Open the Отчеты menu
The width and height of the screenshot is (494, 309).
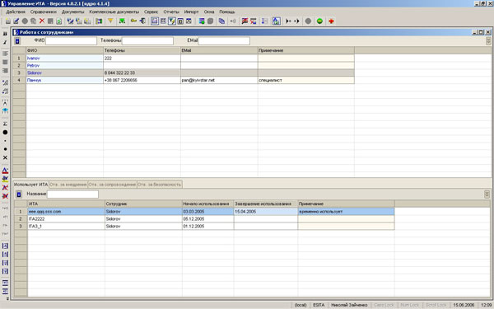[171, 12]
